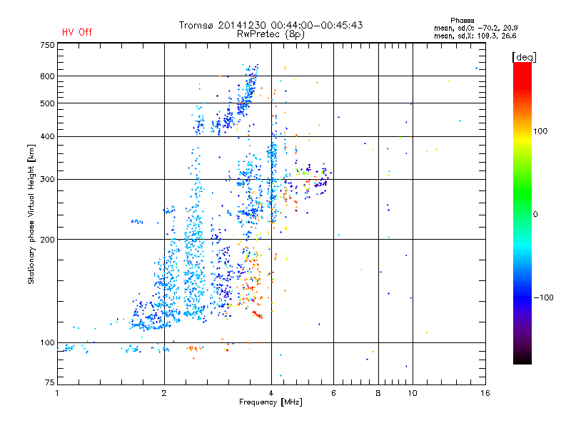Click the y-axis tick '750'
Viewport: 571px width, 428px height.
click(x=47, y=45)
